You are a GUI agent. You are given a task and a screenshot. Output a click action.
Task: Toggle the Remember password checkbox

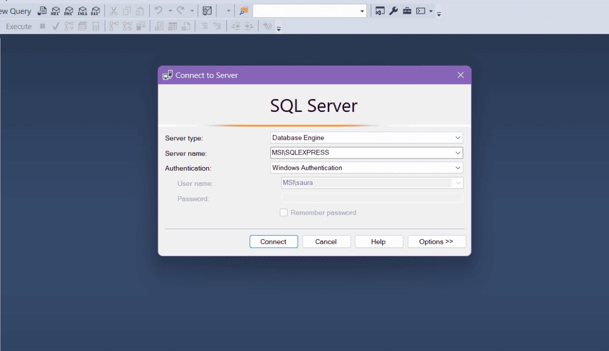(x=284, y=213)
